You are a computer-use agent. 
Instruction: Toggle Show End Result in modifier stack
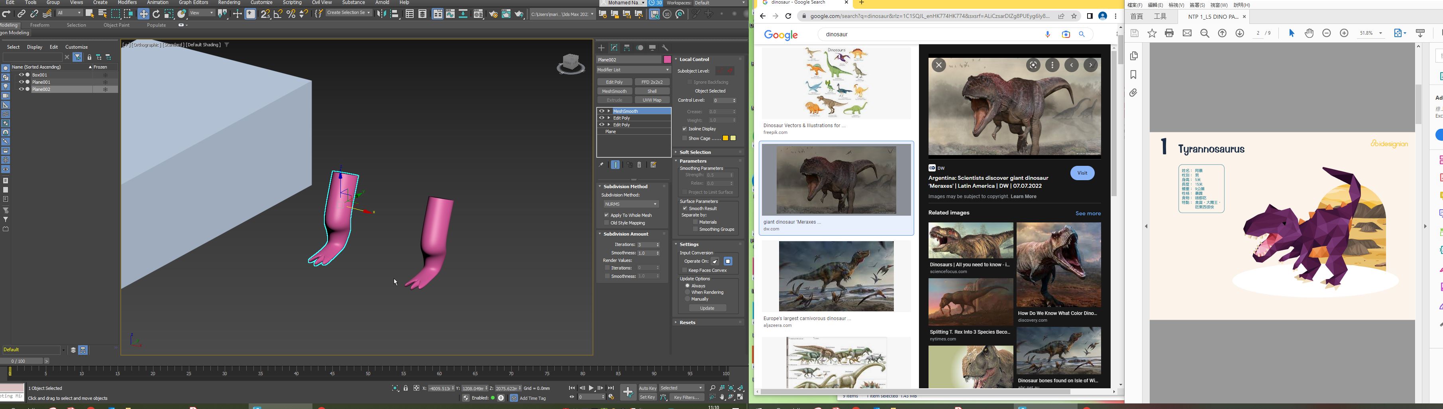click(x=616, y=165)
